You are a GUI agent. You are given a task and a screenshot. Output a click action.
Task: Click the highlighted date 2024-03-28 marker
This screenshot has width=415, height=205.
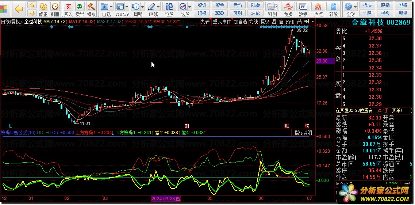166,199
